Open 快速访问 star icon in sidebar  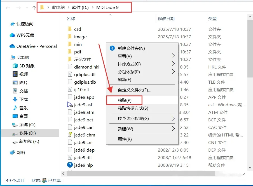point(12,24)
